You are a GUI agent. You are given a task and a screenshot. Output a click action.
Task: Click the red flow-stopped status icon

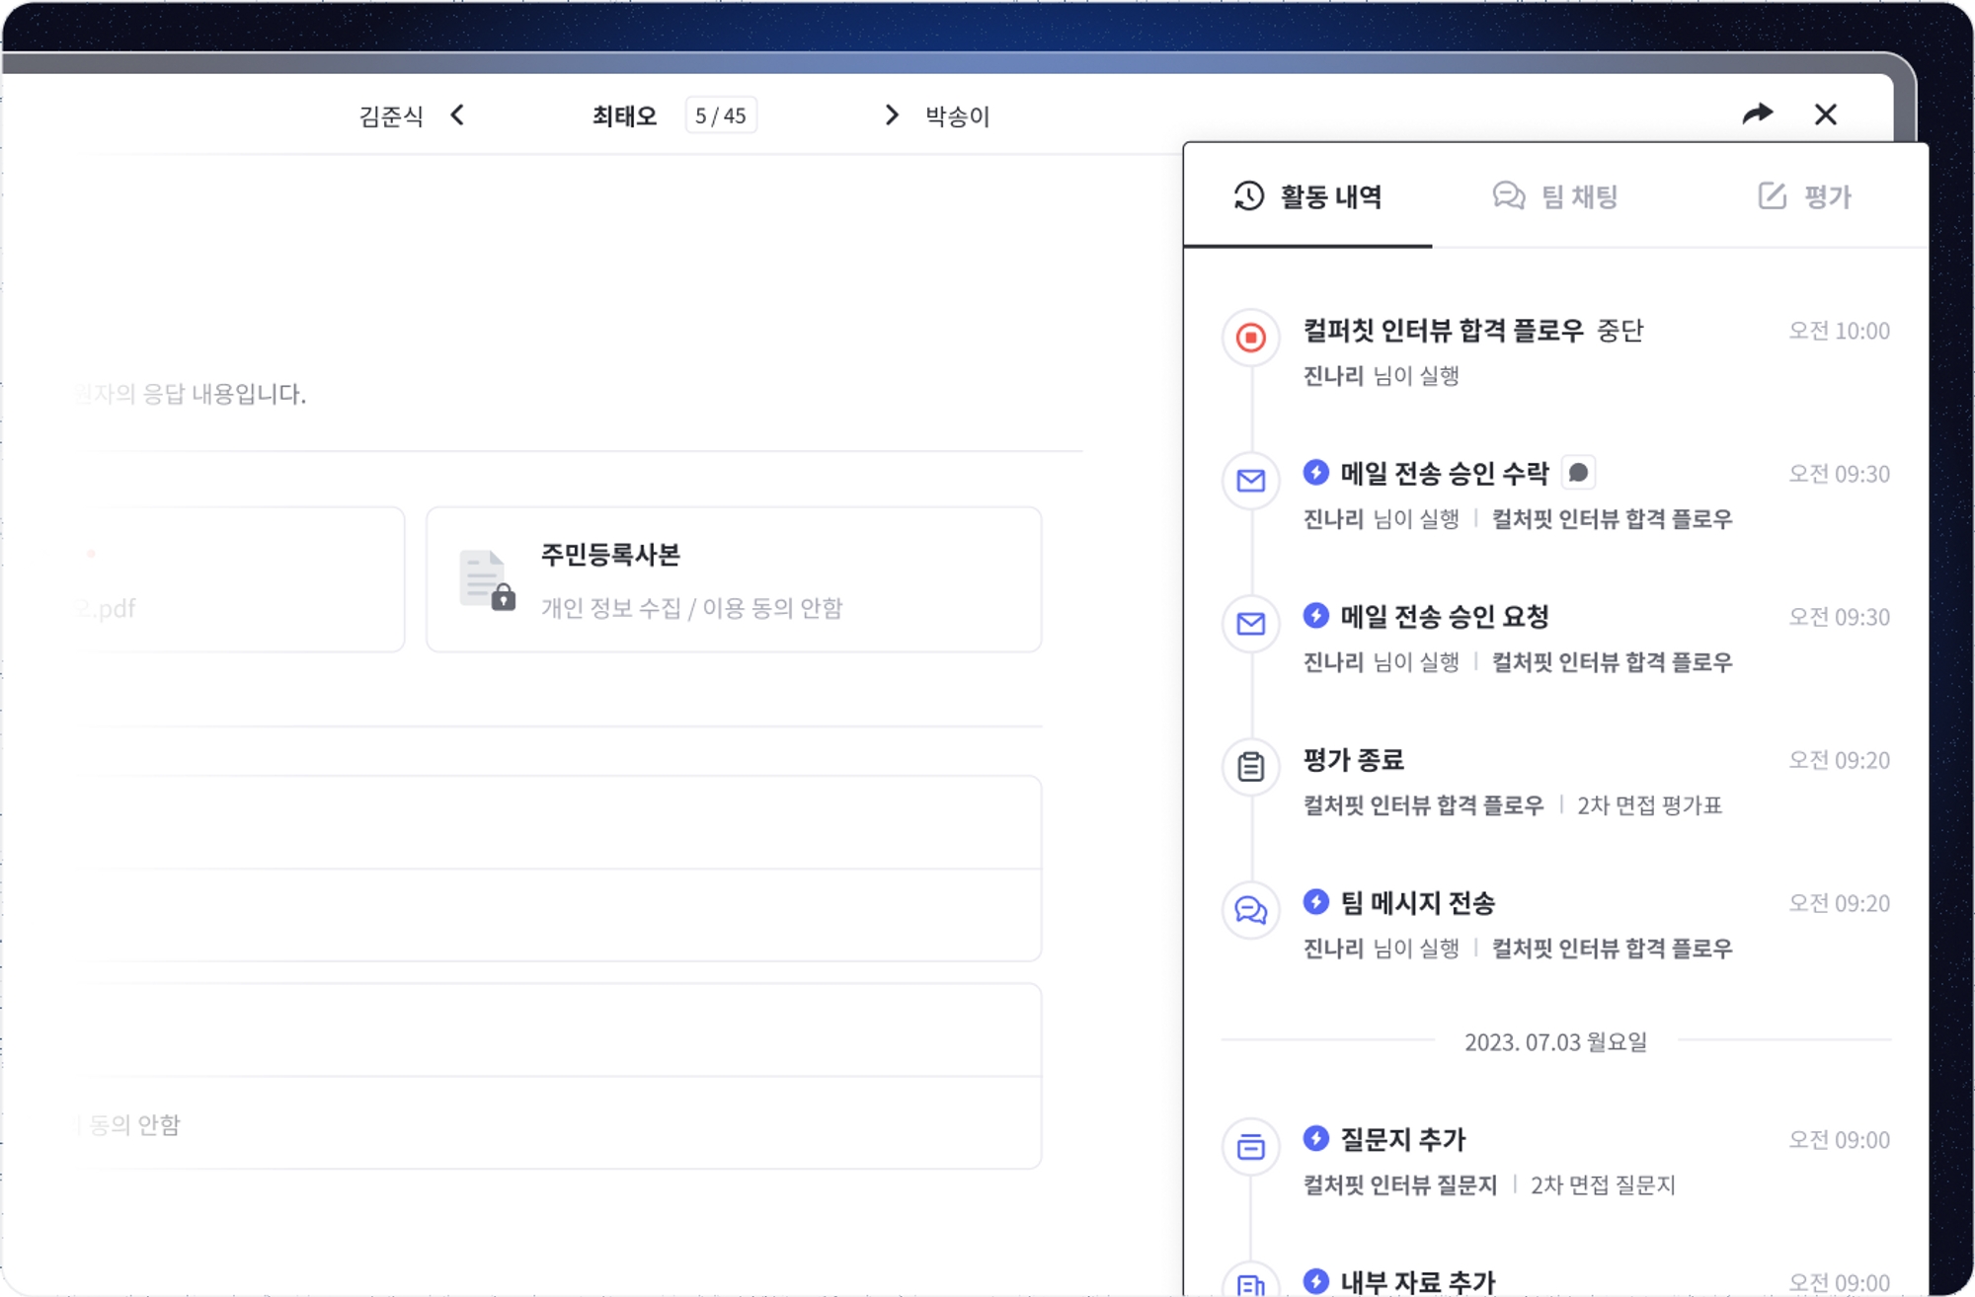[1250, 338]
